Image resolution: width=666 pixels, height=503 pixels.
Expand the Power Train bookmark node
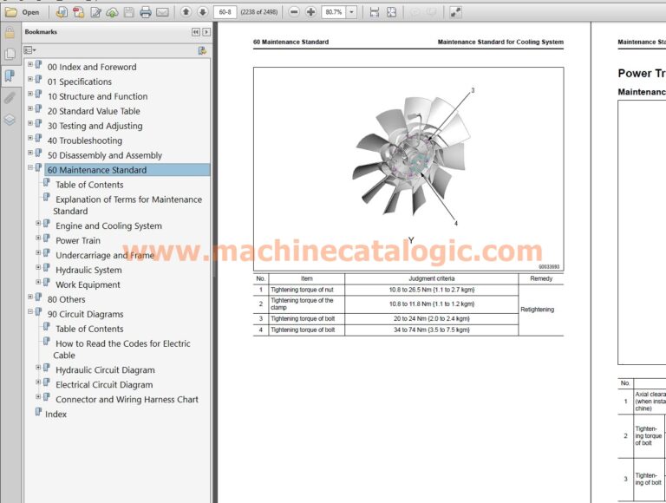click(x=38, y=238)
